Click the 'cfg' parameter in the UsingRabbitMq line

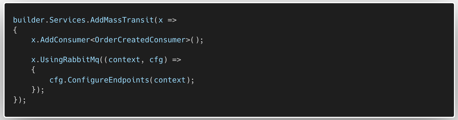[x=156, y=60]
